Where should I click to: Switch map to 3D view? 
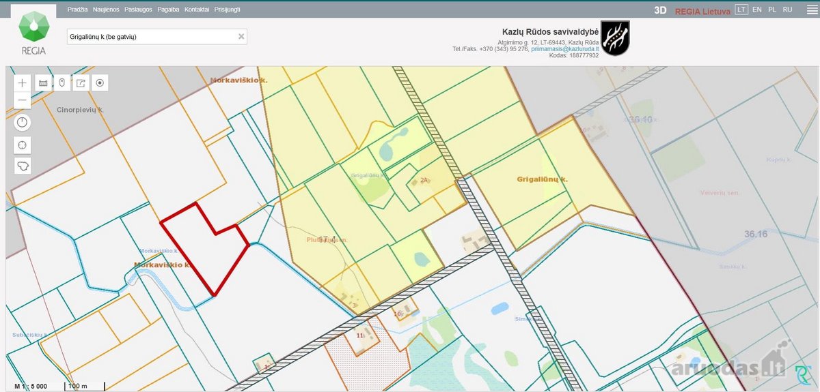(x=660, y=10)
